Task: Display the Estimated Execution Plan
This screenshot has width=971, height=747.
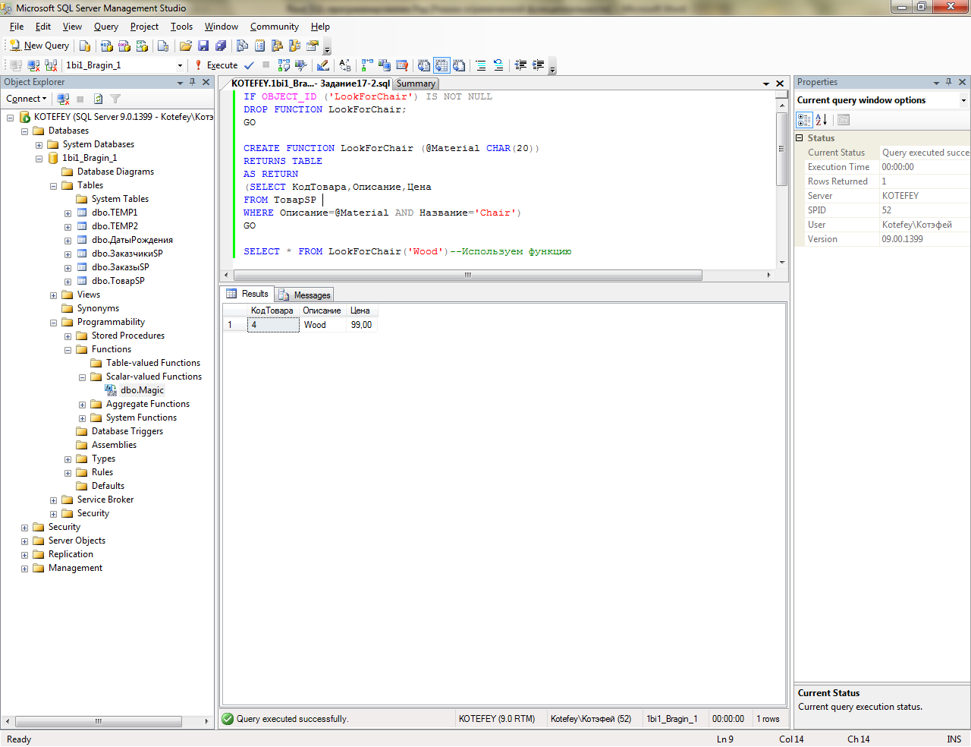Action: 284,65
